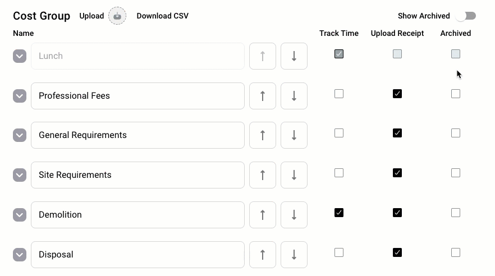Click the Upload cloud icon
The width and height of the screenshot is (495, 276).
pyautogui.click(x=117, y=16)
